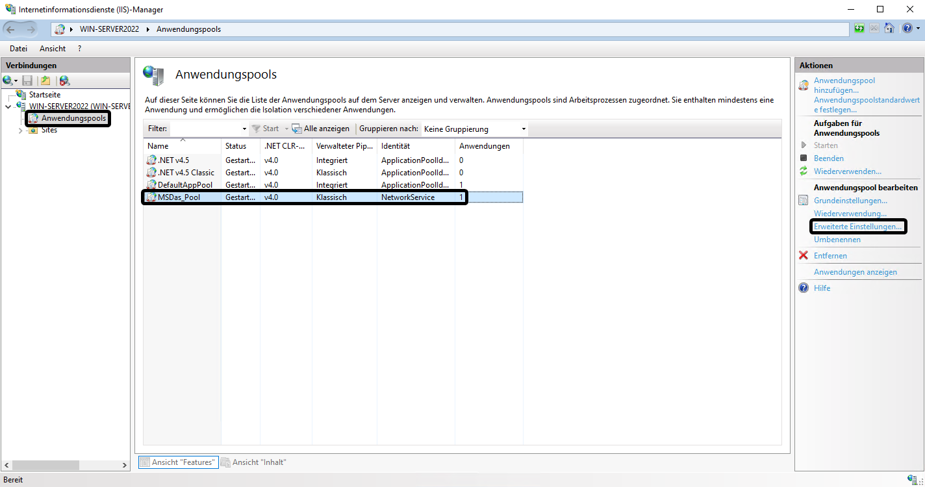925x487 pixels.
Task: Click the Verbindungen horizontal scrollbar left arrow
Action: click(7, 466)
